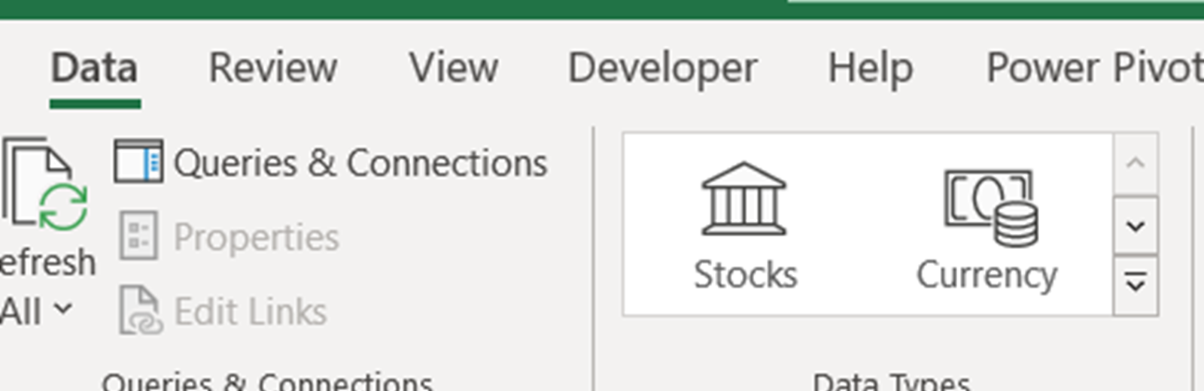Screen dimensions: 1204x391
Task: Open the Developer tab
Action: click(x=662, y=68)
